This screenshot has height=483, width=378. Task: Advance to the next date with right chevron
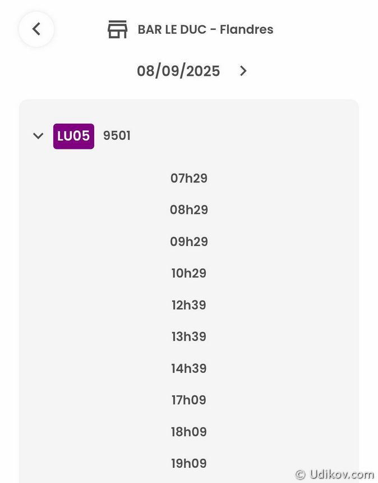point(243,71)
